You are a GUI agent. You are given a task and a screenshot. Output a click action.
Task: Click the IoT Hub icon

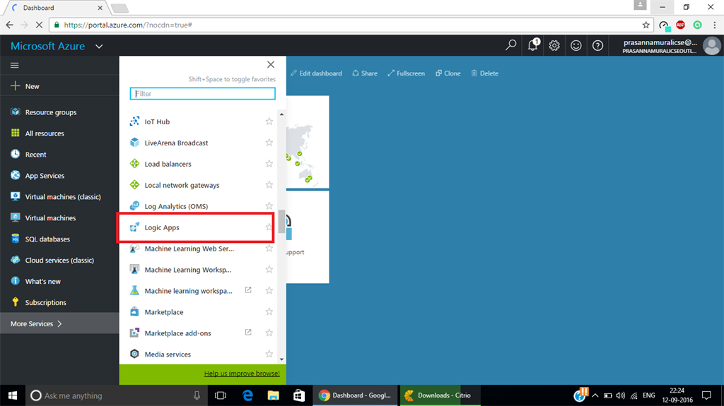point(134,121)
